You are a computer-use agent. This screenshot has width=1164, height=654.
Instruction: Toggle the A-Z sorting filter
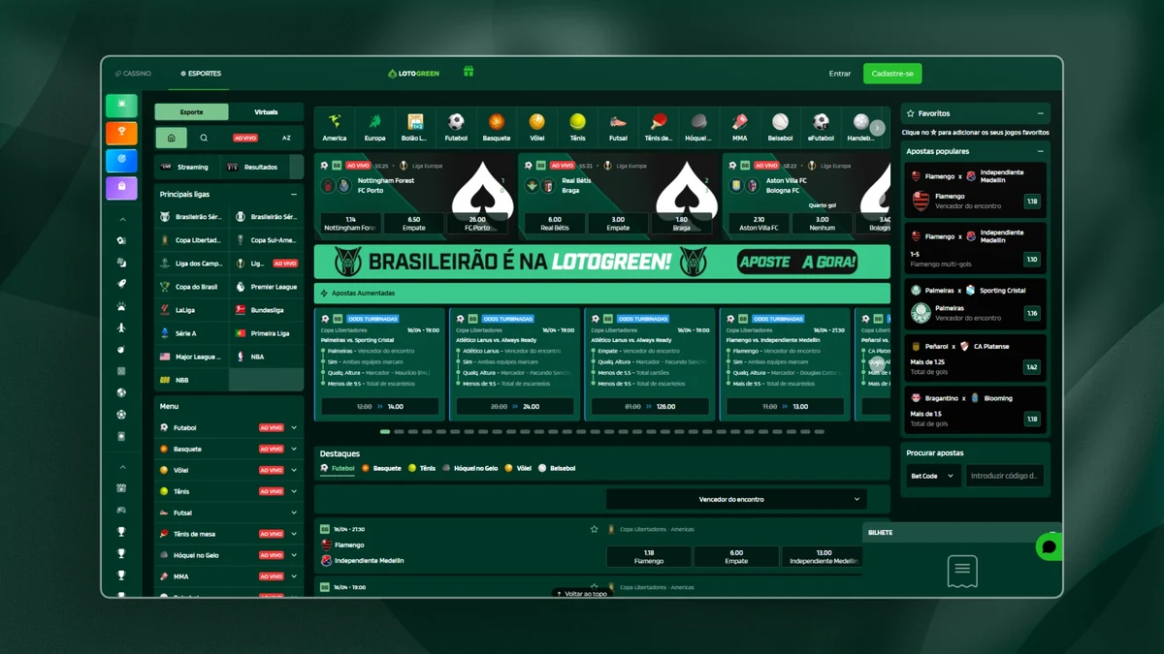(x=286, y=138)
